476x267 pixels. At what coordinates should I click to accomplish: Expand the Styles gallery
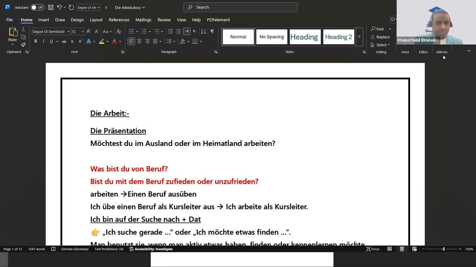(x=359, y=37)
